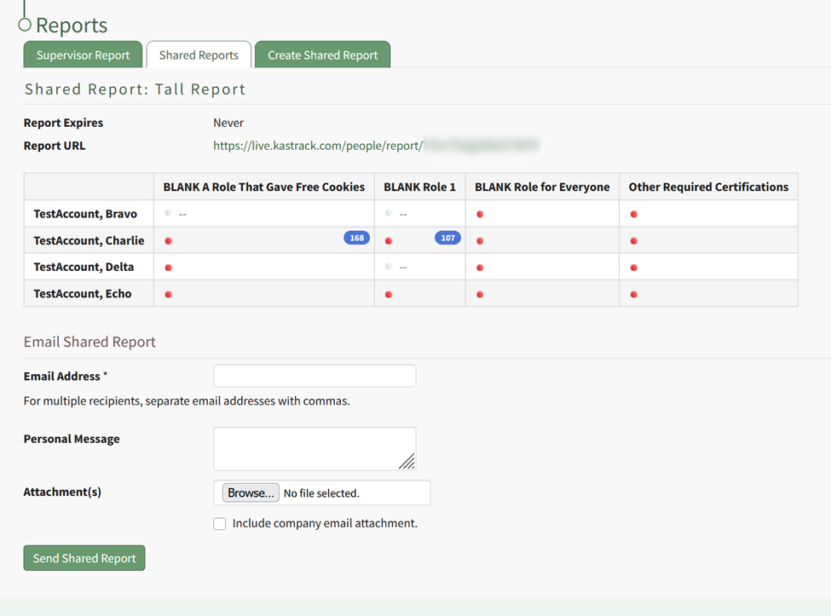Click the 168 badge in Charlie's row
831x616 pixels.
pos(356,238)
